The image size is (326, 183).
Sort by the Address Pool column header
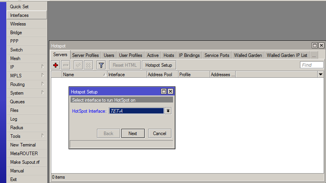[162, 75]
